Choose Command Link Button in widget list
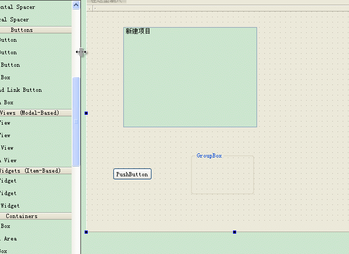The image size is (349, 254). pyautogui.click(x=21, y=90)
